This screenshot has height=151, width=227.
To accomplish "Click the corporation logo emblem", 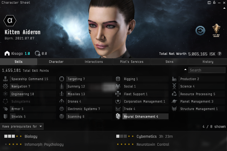I will point(200,31).
